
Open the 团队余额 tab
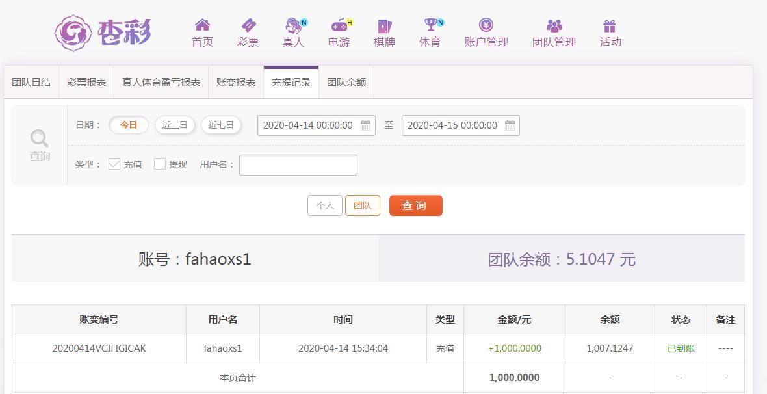tap(346, 82)
